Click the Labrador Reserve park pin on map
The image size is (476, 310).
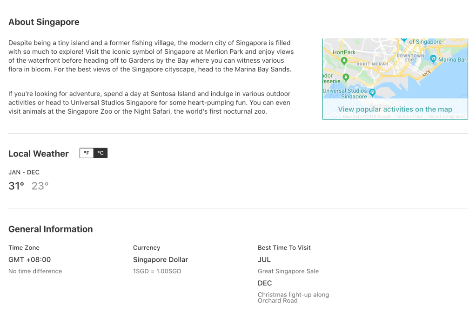(346, 77)
